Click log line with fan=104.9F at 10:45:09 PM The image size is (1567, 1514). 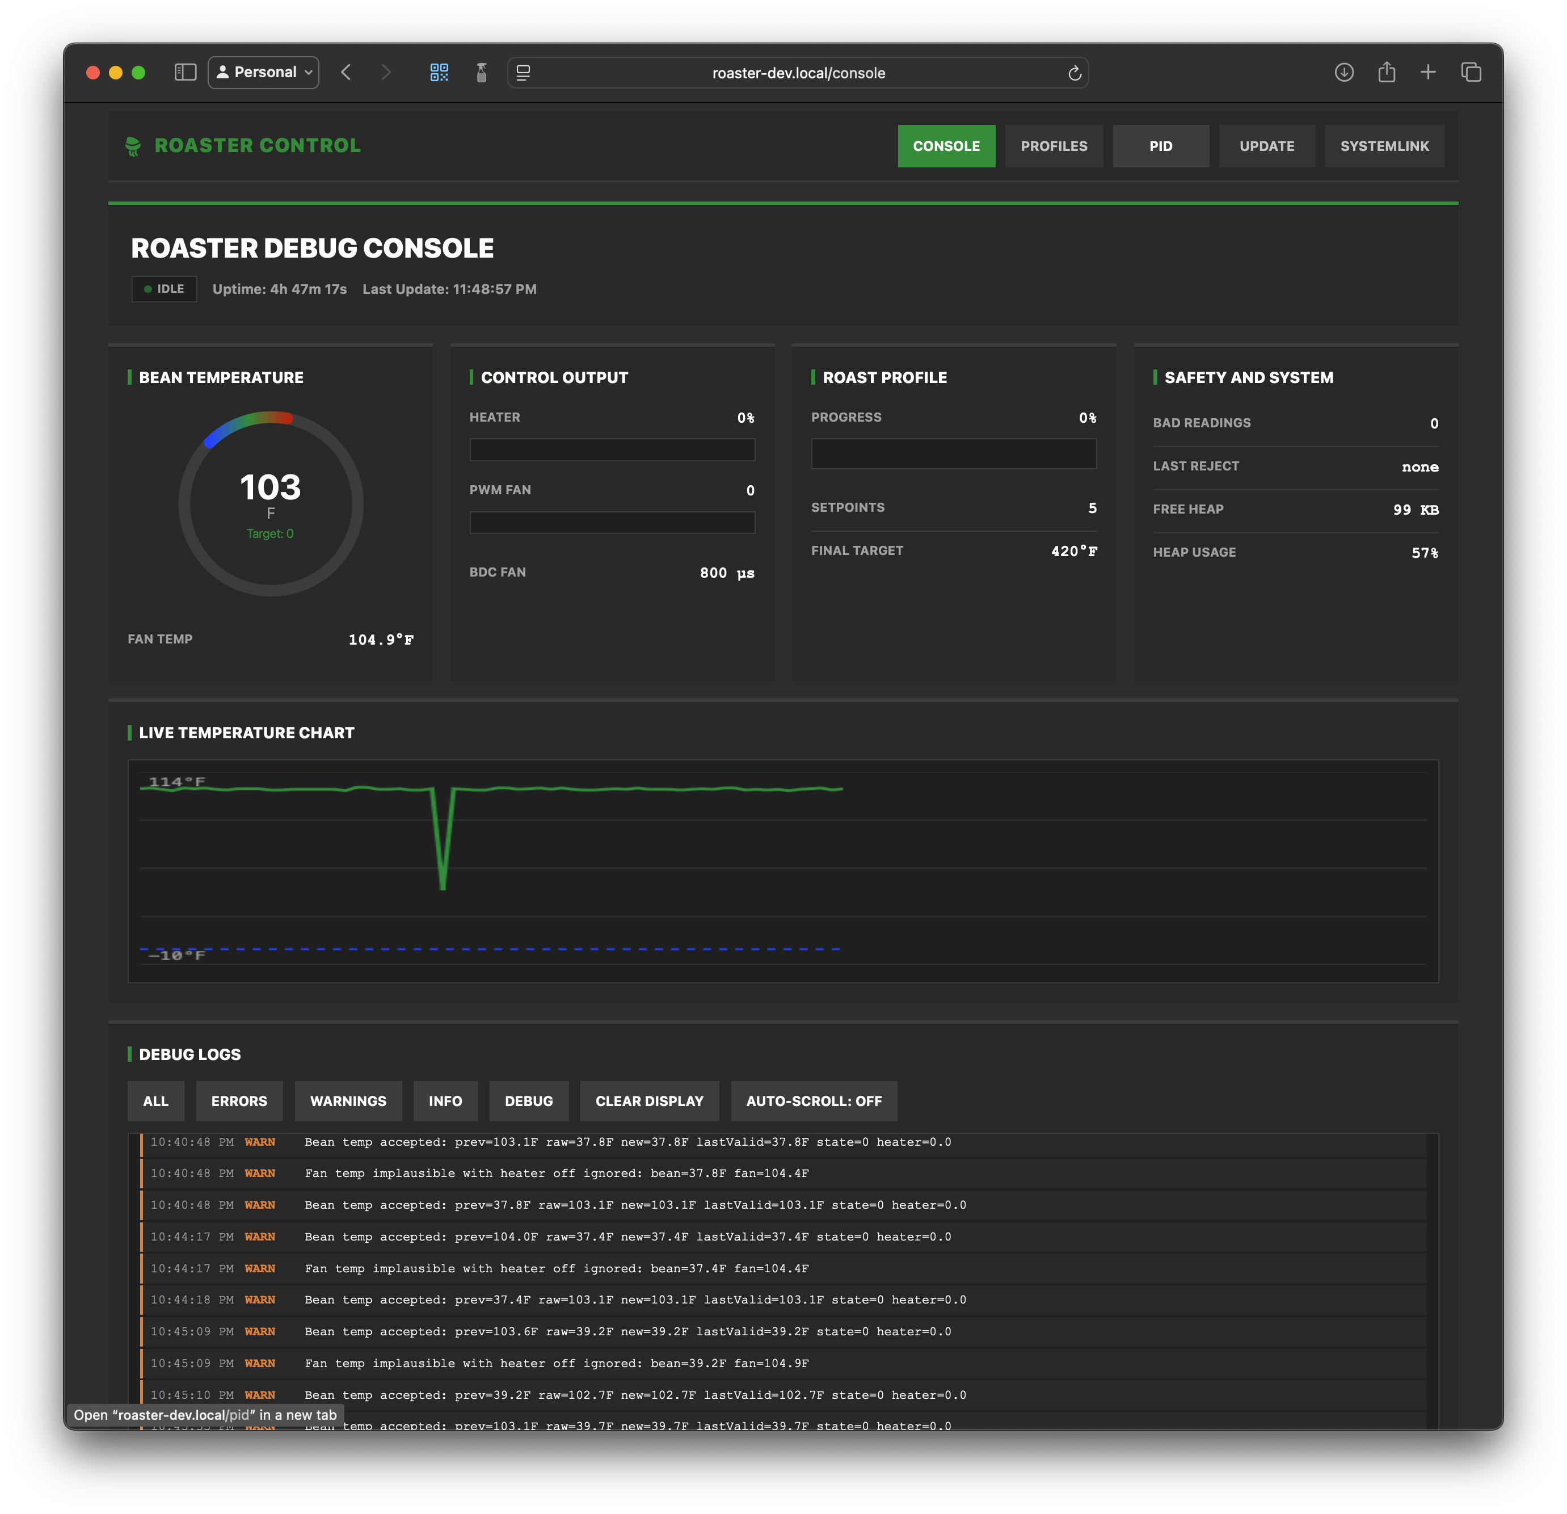(783, 1363)
